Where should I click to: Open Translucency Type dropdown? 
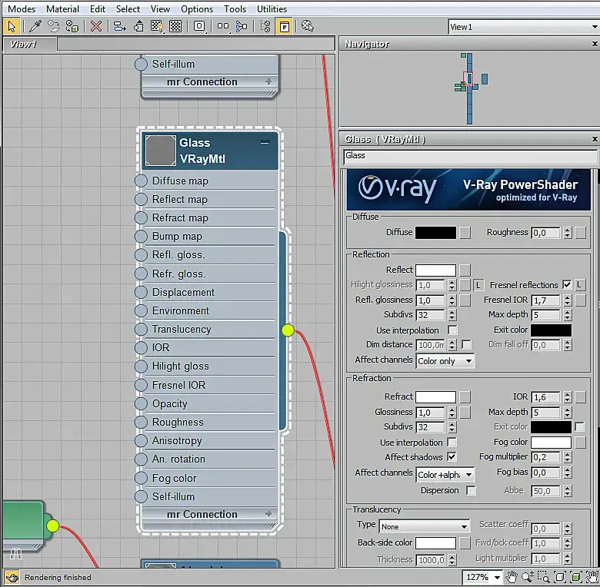425,526
